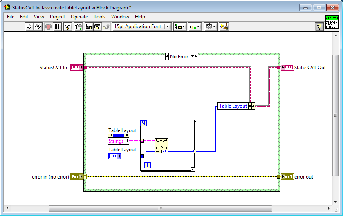Select the Strings[] property node
343x216 pixels.
[x=119, y=139]
